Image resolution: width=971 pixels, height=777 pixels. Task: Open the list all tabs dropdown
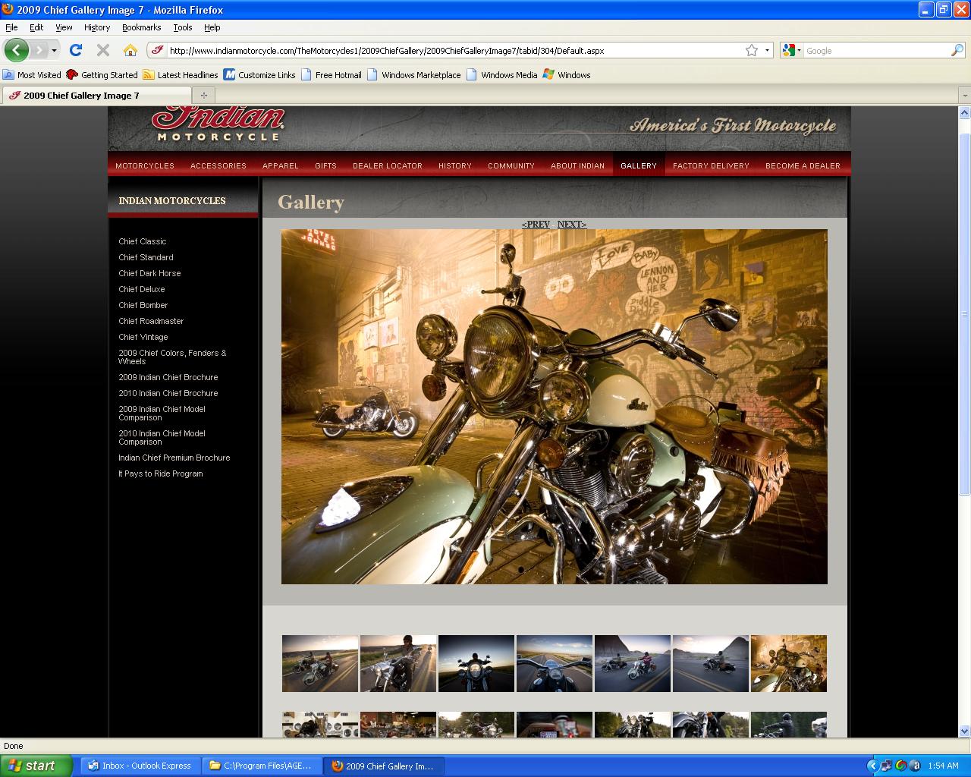(x=964, y=96)
